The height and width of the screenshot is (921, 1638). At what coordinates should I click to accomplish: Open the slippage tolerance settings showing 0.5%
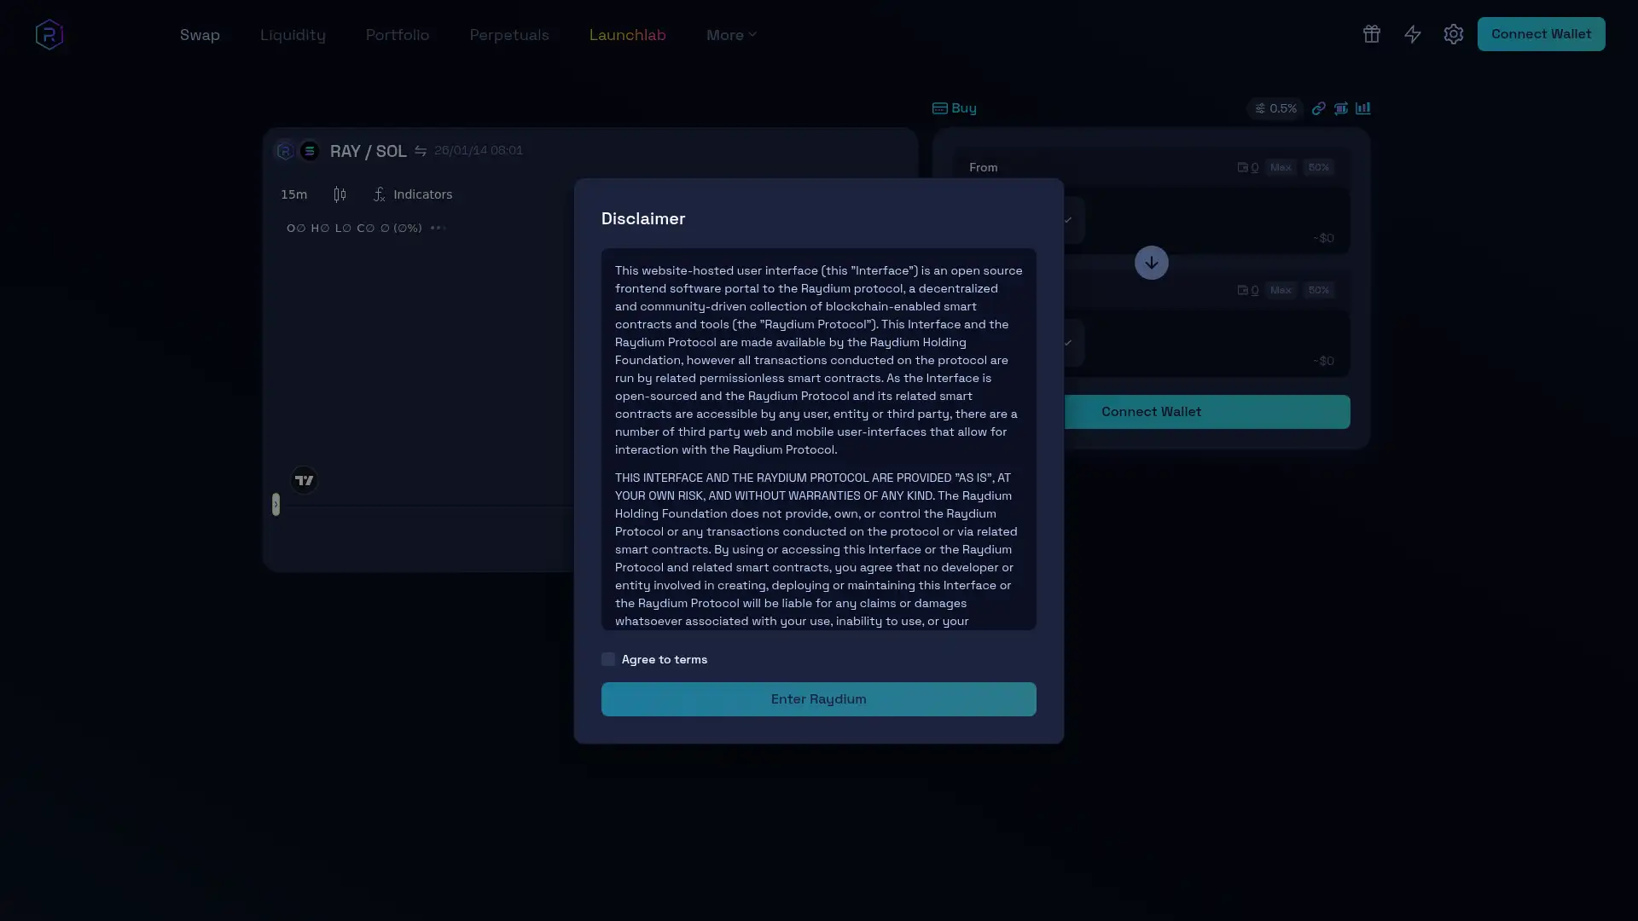[x=1275, y=108]
